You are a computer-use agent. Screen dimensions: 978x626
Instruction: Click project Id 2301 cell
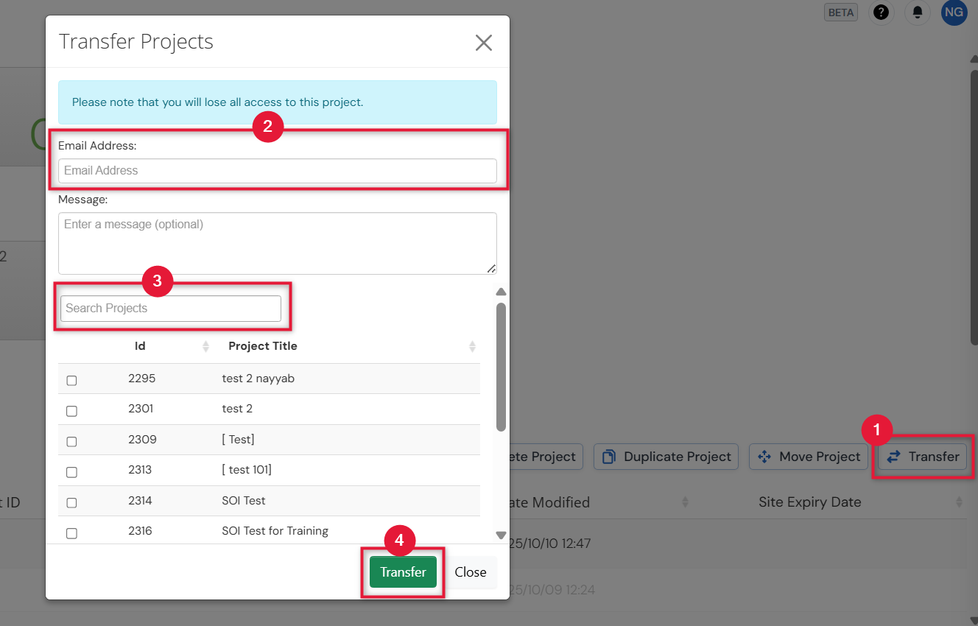point(141,409)
